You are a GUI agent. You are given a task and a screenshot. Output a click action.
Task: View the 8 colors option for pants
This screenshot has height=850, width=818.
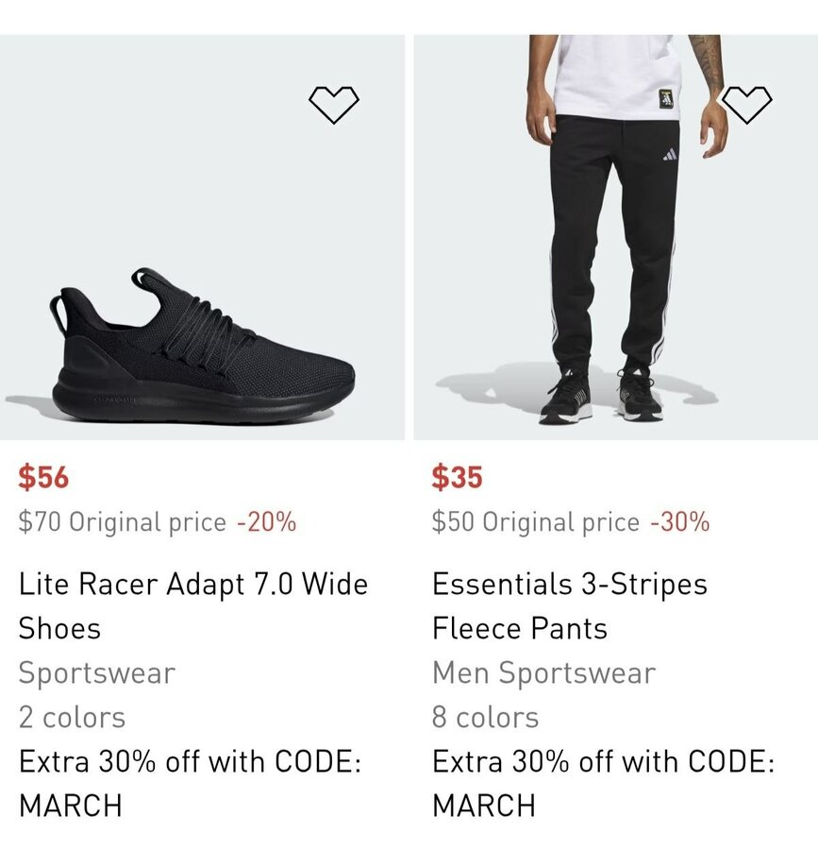[485, 717]
